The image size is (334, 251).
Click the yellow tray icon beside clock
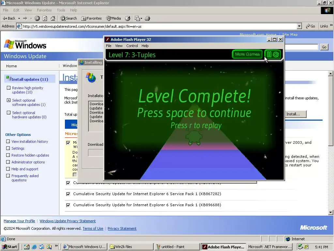306,247
